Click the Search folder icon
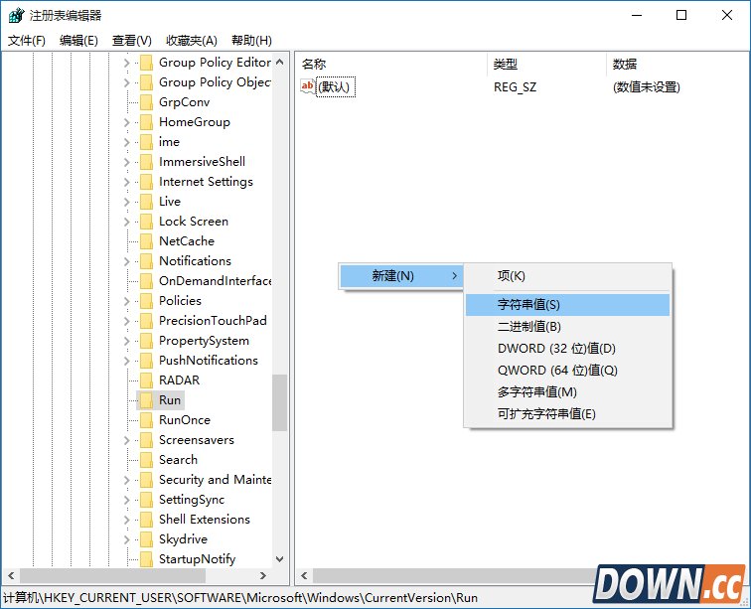This screenshot has width=751, height=609. click(x=146, y=460)
